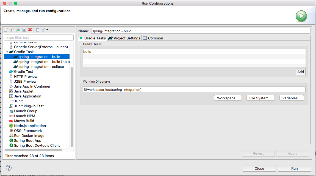The width and height of the screenshot is (316, 176).
Task: Click the Revert button
Action: click(258, 153)
